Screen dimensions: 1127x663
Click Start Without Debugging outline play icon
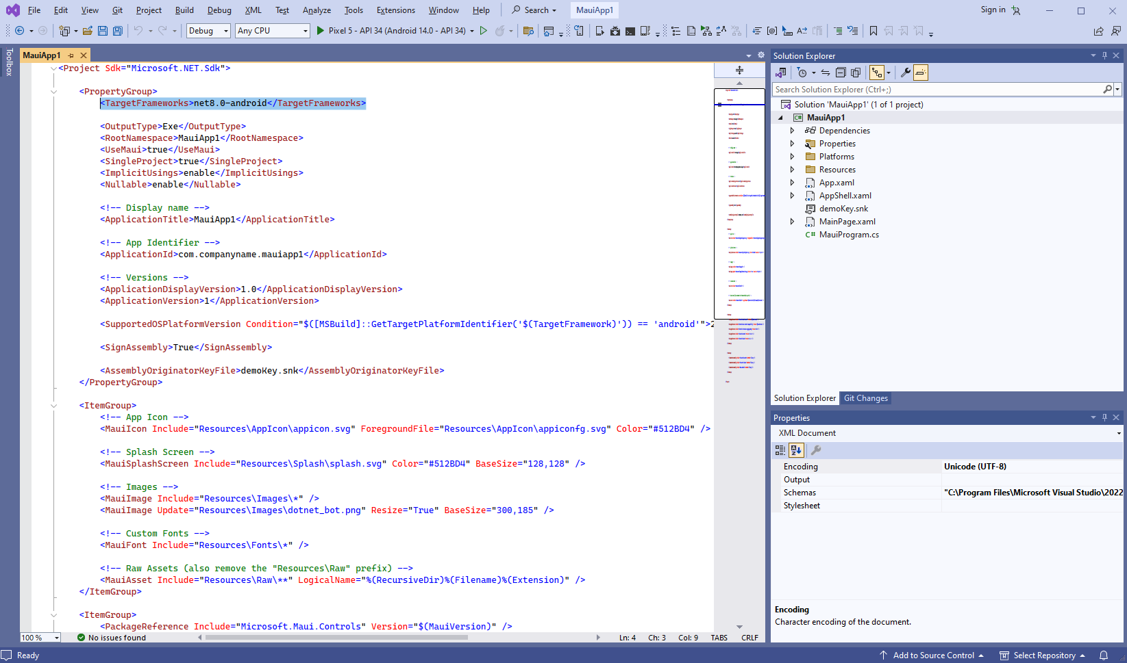point(484,31)
